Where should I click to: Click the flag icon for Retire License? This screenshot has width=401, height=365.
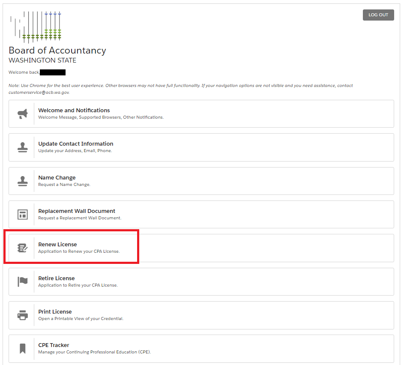[22, 281]
